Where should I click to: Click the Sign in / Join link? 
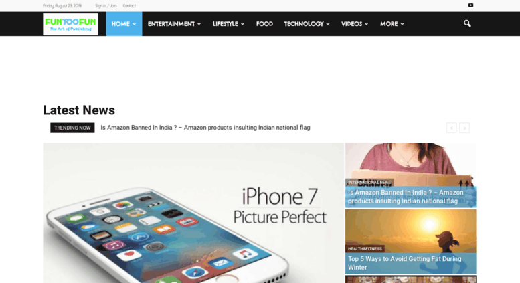(x=106, y=5)
